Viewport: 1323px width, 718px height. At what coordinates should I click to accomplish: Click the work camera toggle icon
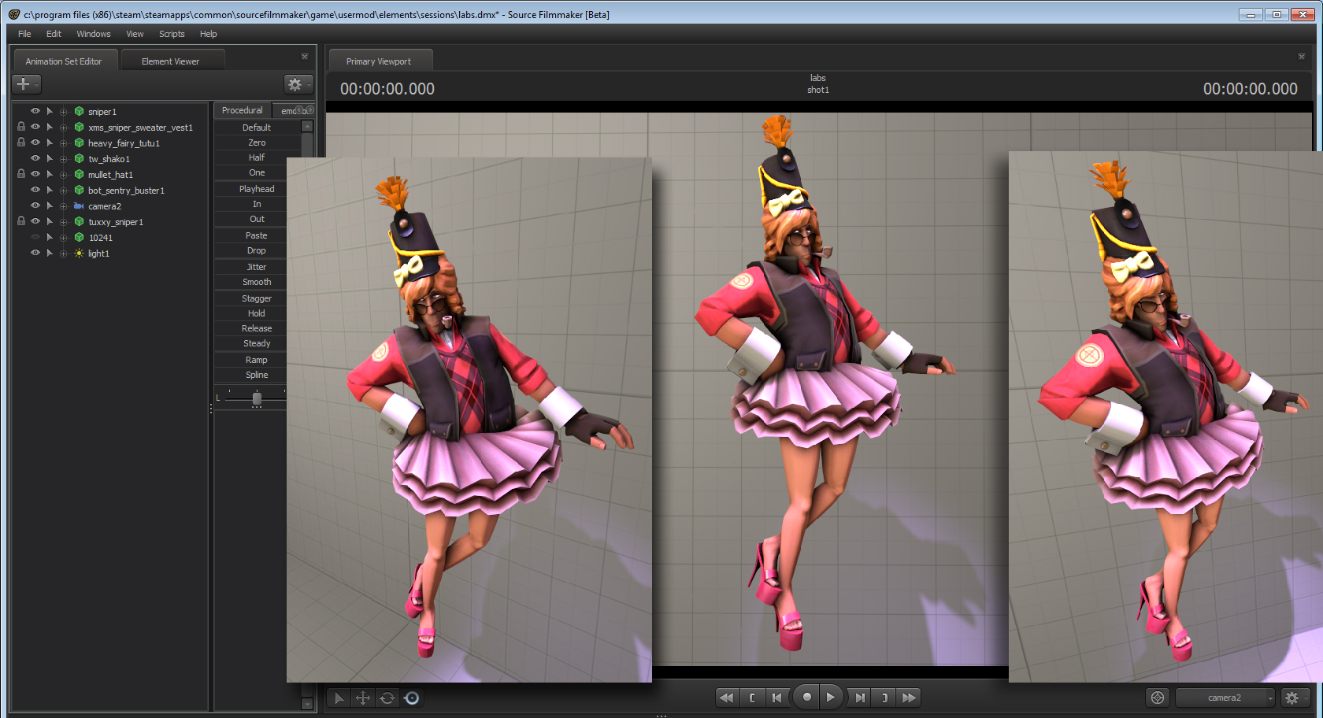click(x=1157, y=698)
